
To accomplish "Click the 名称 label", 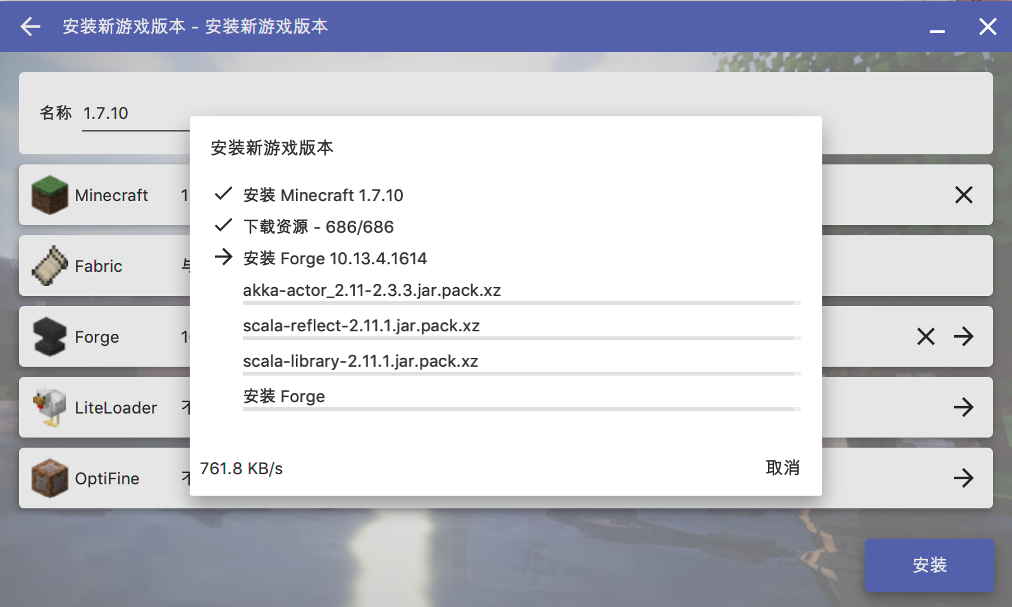I will 56,113.
